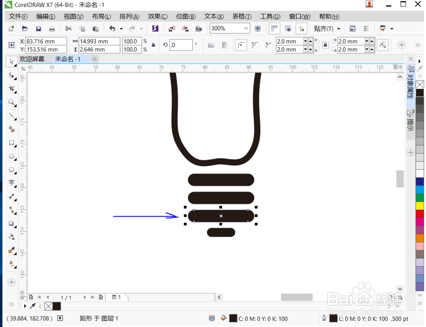426x327 pixels.
Task: Select the Zoom tool
Action: coord(12,102)
